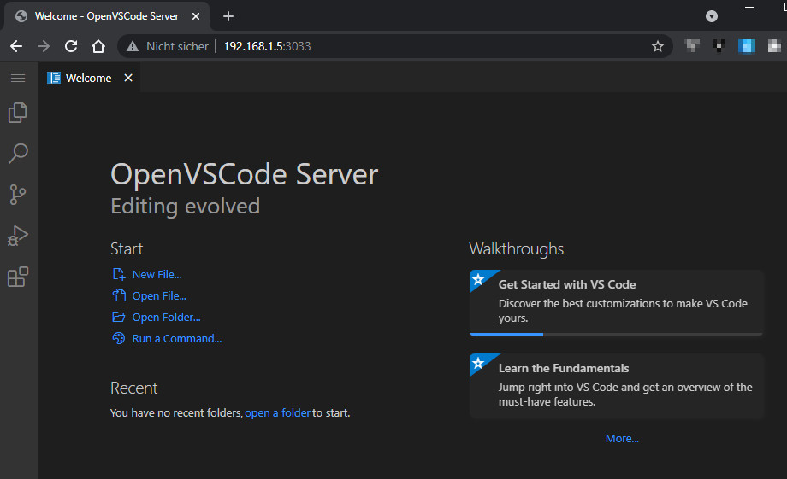This screenshot has height=479, width=787.
Task: Open a new browser tab
Action: click(x=228, y=16)
